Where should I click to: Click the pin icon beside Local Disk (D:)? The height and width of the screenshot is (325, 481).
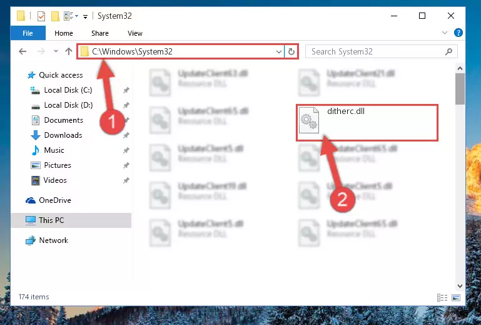(x=126, y=105)
